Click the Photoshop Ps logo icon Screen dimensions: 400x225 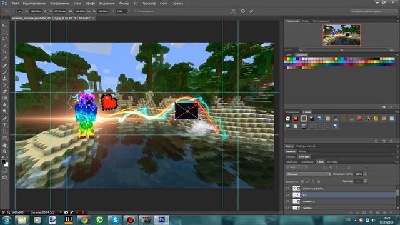(4, 3)
